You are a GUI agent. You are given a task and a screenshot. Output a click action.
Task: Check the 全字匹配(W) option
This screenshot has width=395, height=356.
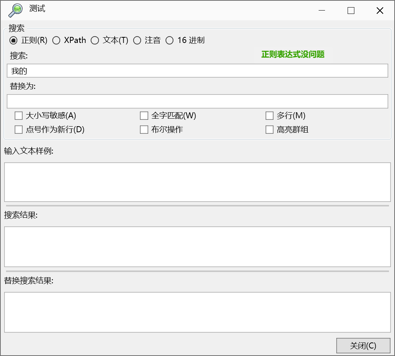[144, 116]
